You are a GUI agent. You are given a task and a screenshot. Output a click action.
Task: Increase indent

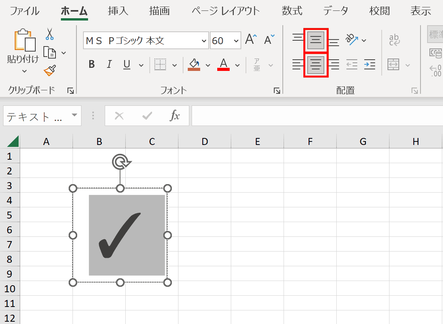coord(370,65)
